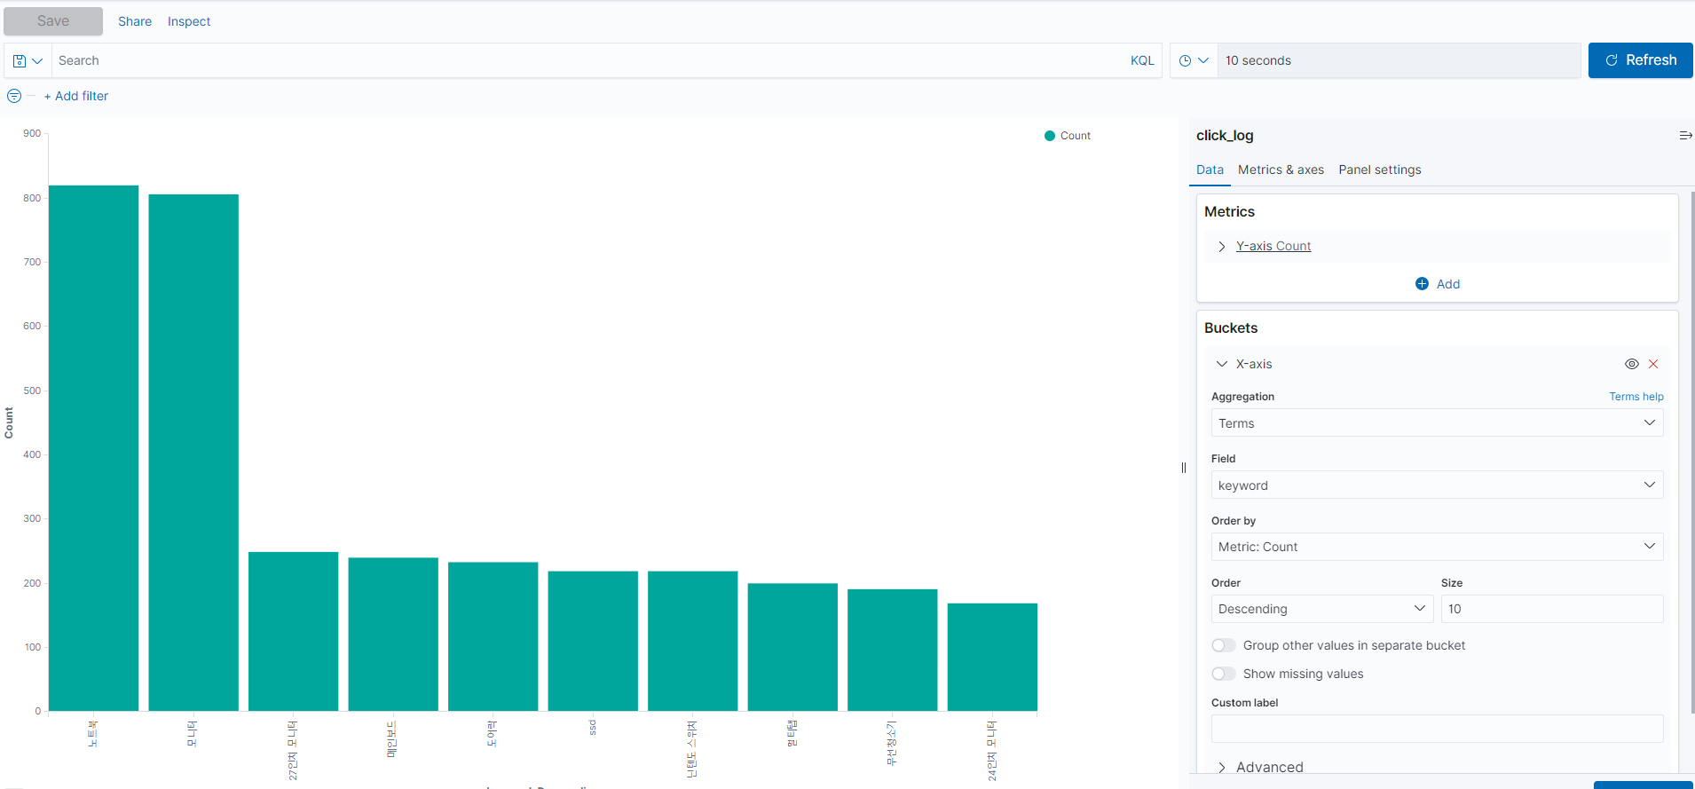1695x789 pixels.
Task: Click the plus icon beside Add metric
Action: point(1422,284)
